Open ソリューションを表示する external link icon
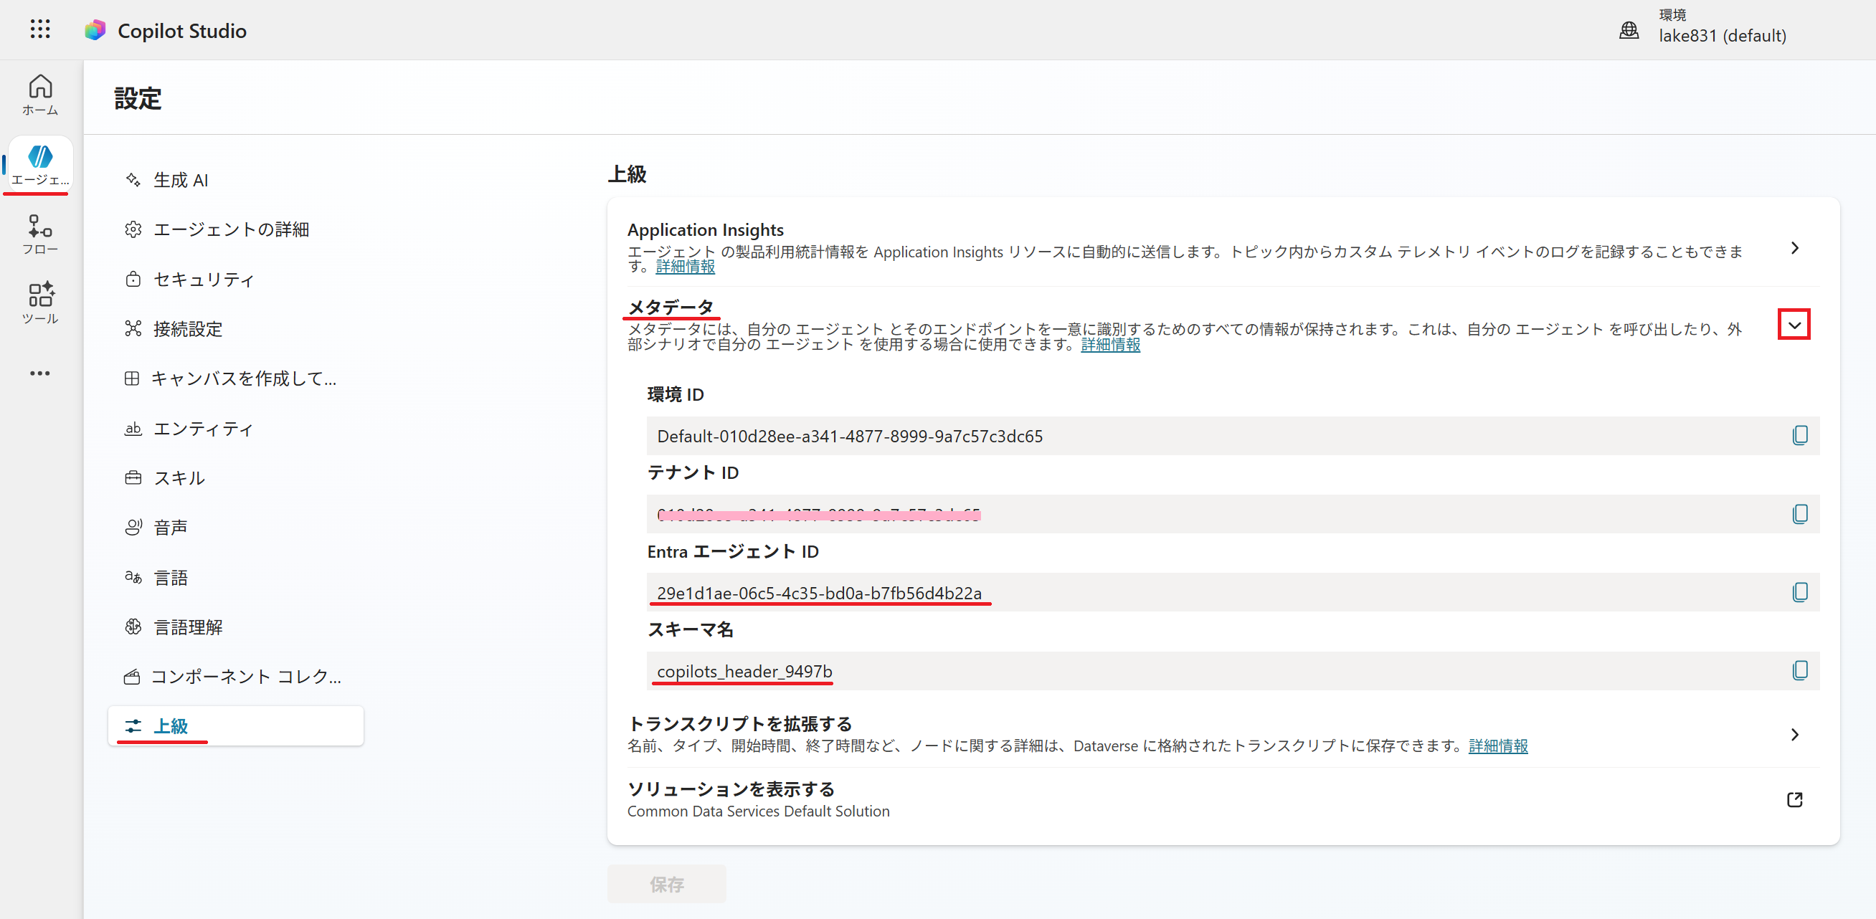 [x=1794, y=799]
